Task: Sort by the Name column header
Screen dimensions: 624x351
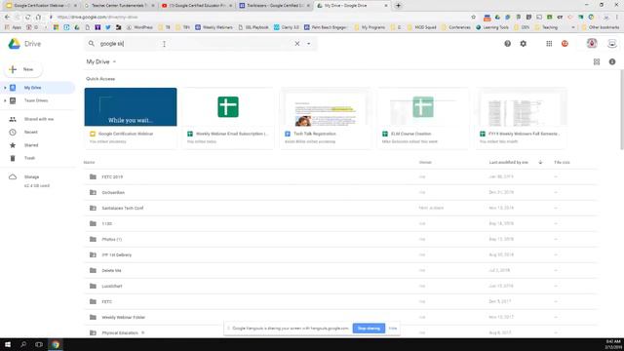Action: coord(89,163)
